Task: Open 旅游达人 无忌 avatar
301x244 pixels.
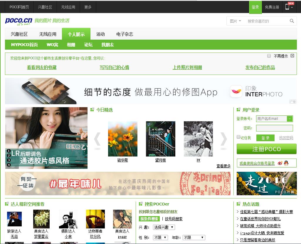Action: [x=14, y=219]
